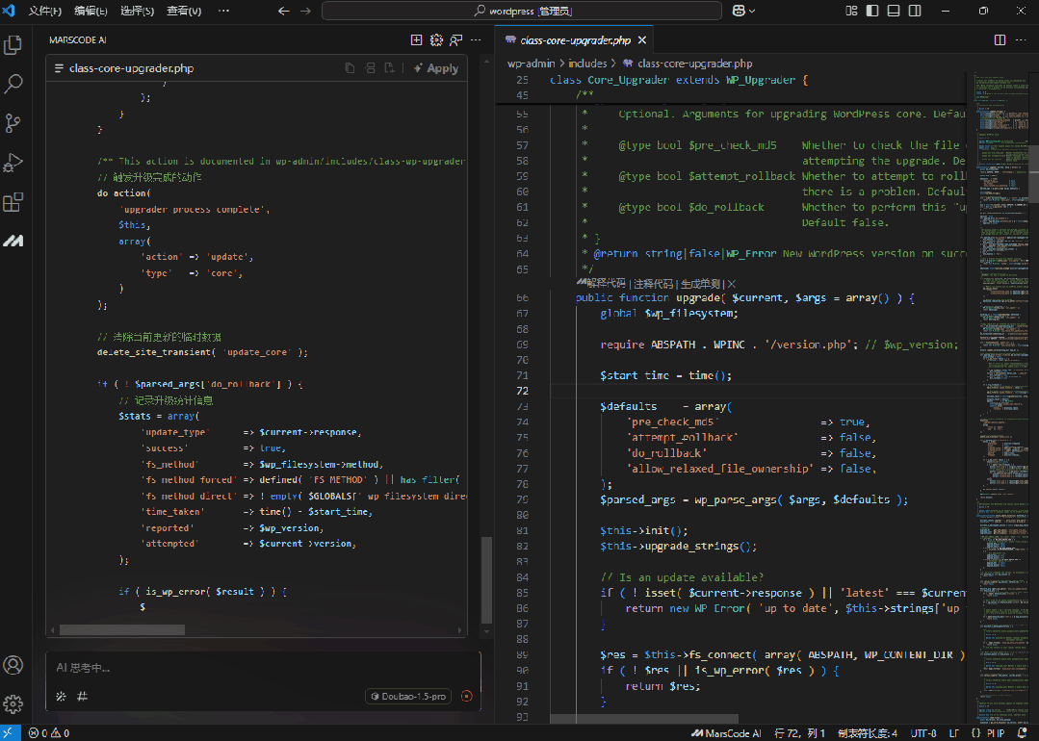This screenshot has width=1039, height=741.
Task: Open errors and warnings count in status bar
Action: point(48,733)
